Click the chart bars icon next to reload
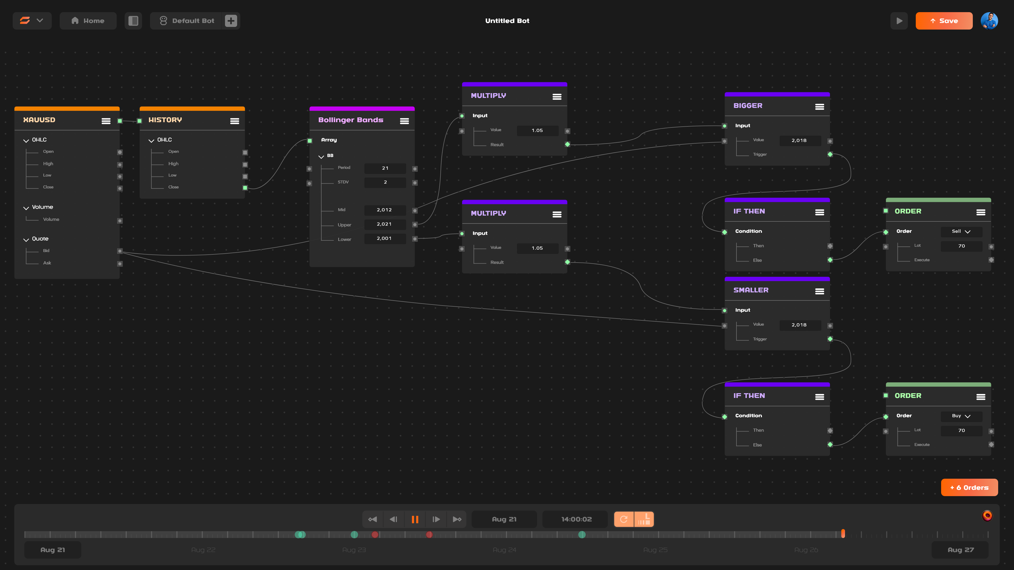This screenshot has width=1014, height=570. coord(644,519)
